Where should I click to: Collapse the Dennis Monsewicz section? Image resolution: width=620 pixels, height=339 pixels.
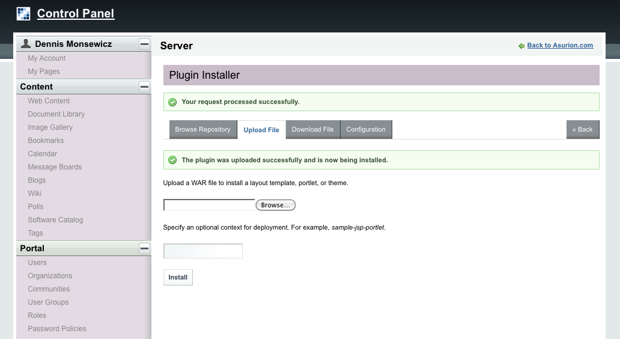pyautogui.click(x=144, y=44)
